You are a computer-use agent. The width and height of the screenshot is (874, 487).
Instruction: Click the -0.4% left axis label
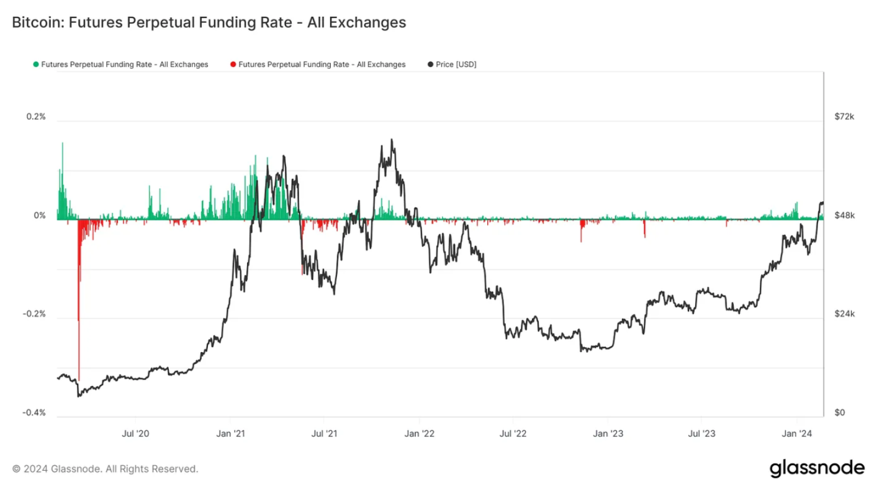tap(35, 413)
